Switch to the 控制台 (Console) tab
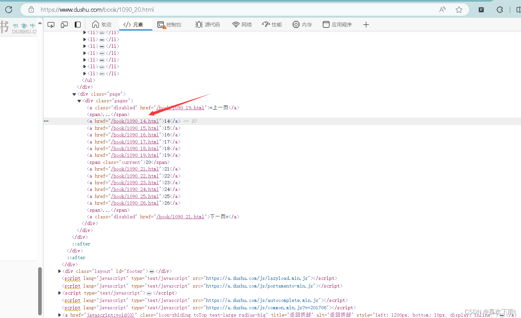 (169, 25)
